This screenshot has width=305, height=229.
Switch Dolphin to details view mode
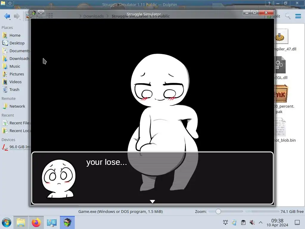coord(50,16)
